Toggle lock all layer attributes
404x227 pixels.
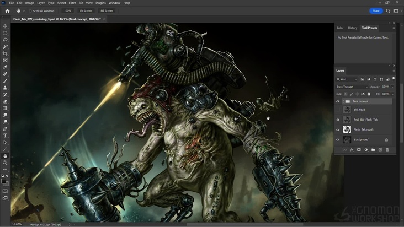(x=369, y=94)
